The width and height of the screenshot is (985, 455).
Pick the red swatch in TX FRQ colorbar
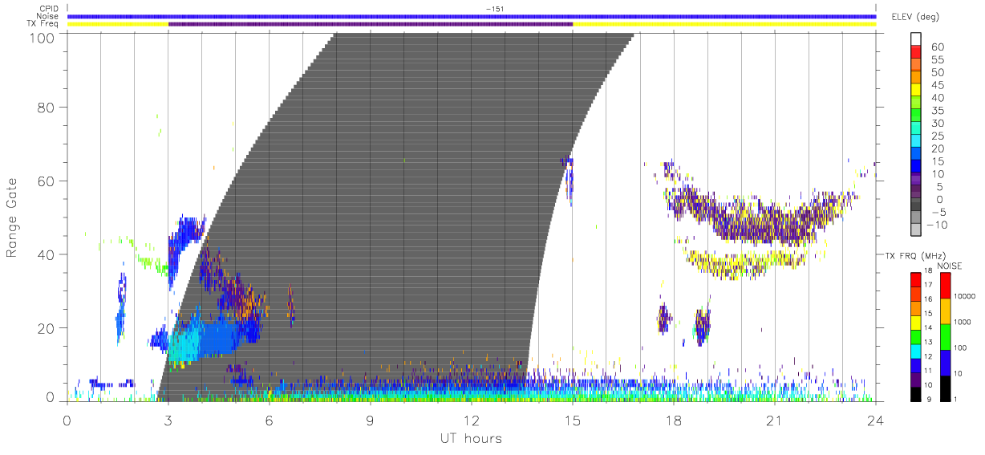click(x=916, y=279)
